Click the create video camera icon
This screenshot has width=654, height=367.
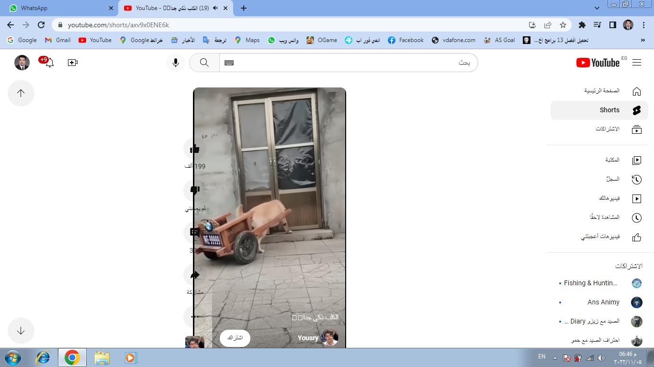point(73,63)
